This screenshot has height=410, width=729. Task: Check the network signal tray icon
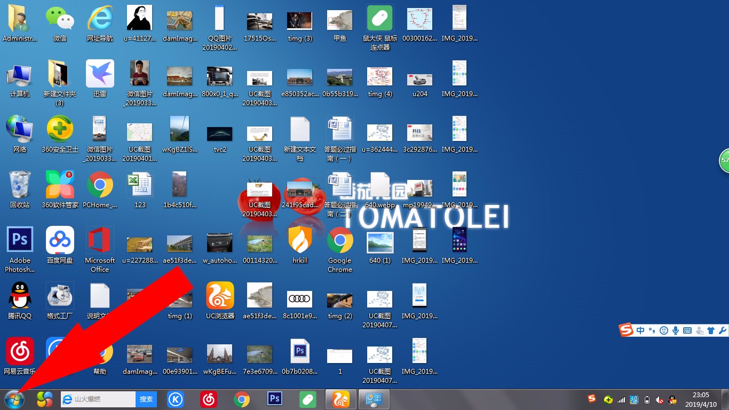click(x=621, y=399)
